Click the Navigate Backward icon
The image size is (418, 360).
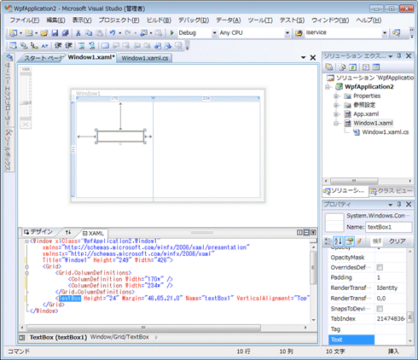click(x=144, y=33)
